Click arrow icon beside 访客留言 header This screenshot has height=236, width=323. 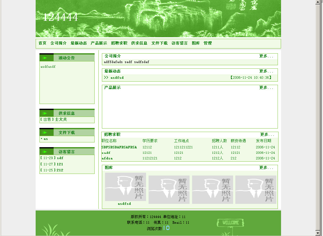click(45, 152)
